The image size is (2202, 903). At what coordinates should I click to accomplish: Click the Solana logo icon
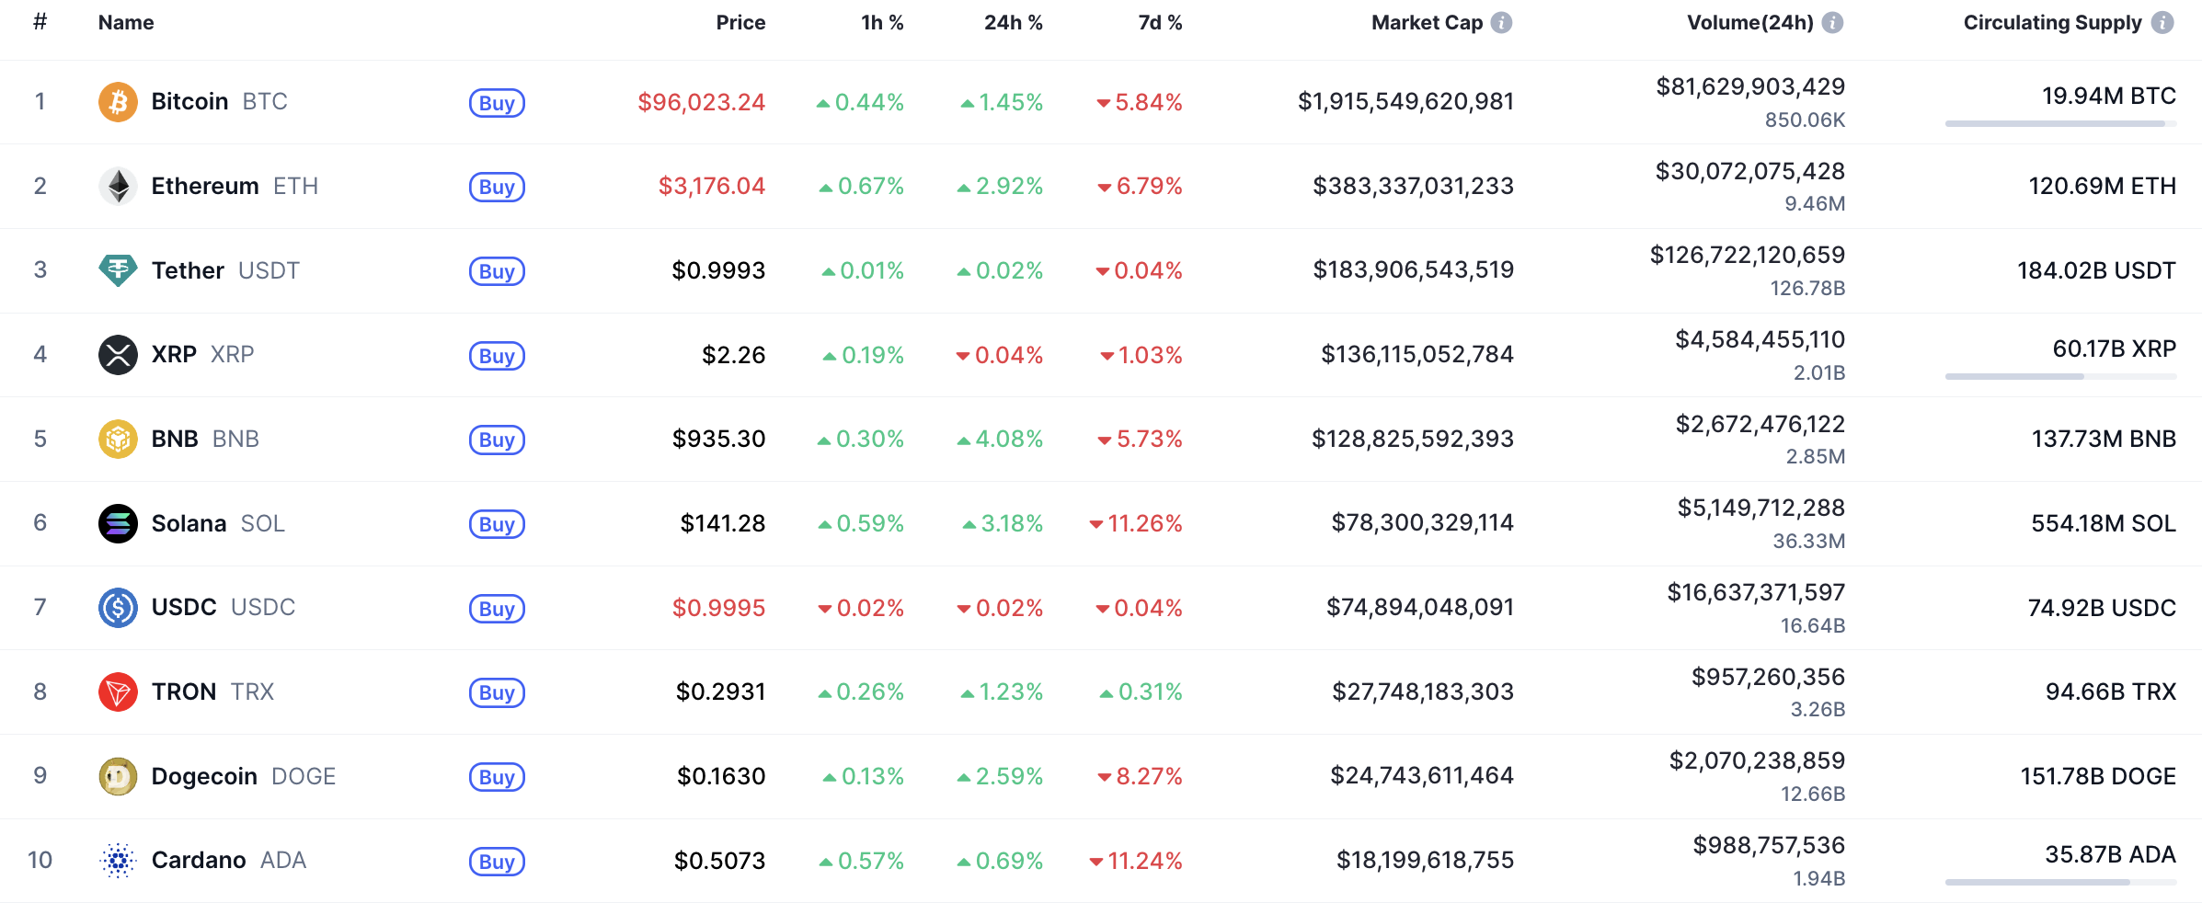click(118, 523)
